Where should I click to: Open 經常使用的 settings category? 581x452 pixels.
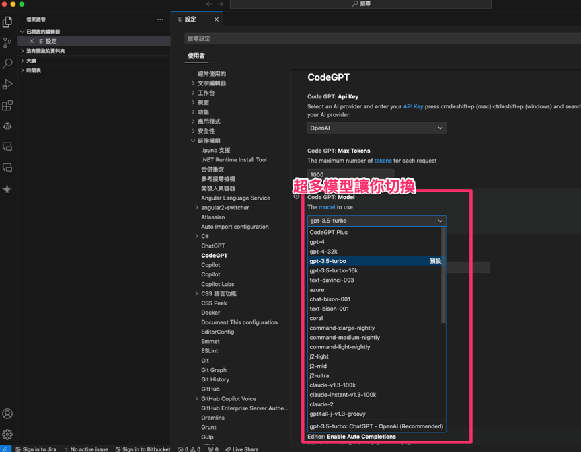(212, 74)
